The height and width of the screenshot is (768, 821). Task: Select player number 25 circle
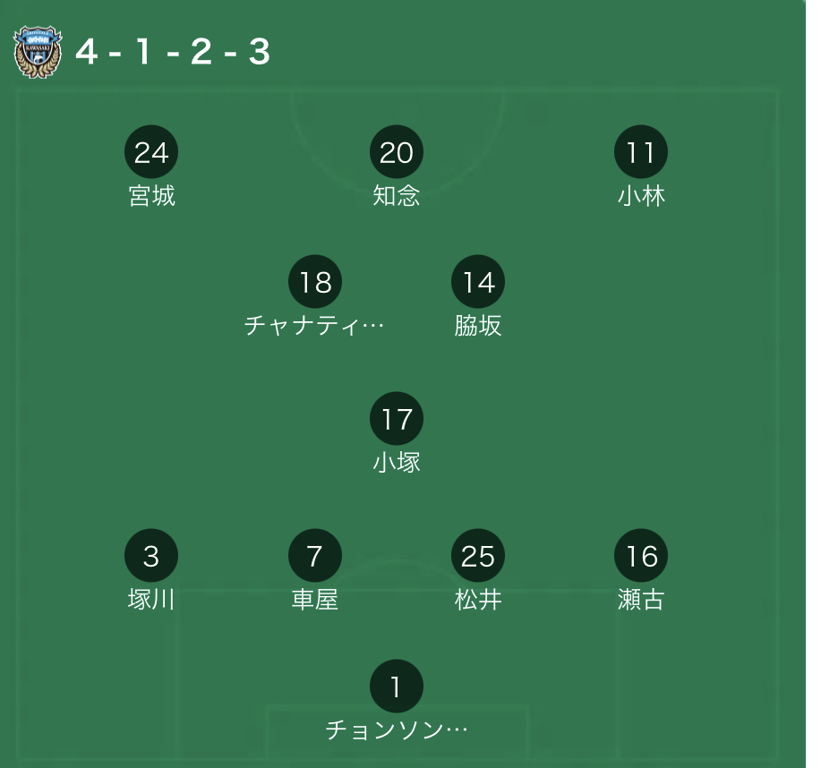click(x=478, y=556)
